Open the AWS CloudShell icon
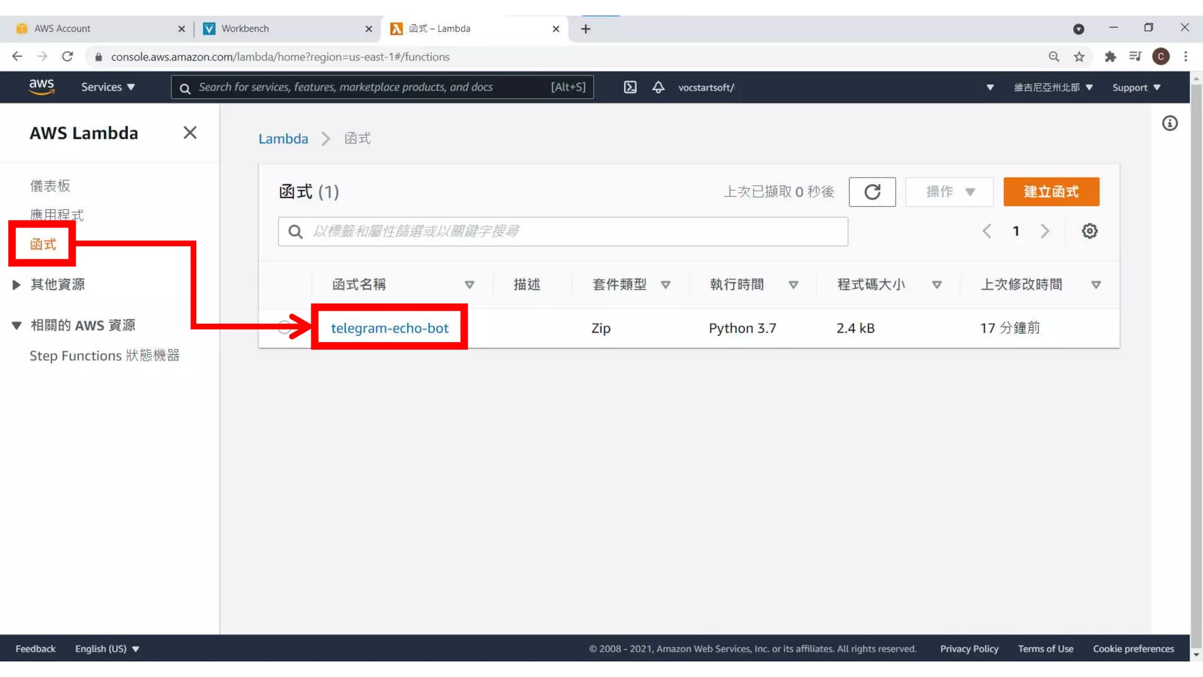 [x=630, y=87]
